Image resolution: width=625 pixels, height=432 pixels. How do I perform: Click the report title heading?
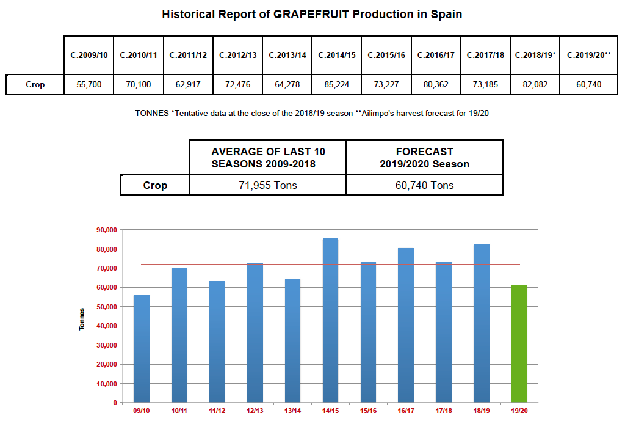[x=312, y=14]
